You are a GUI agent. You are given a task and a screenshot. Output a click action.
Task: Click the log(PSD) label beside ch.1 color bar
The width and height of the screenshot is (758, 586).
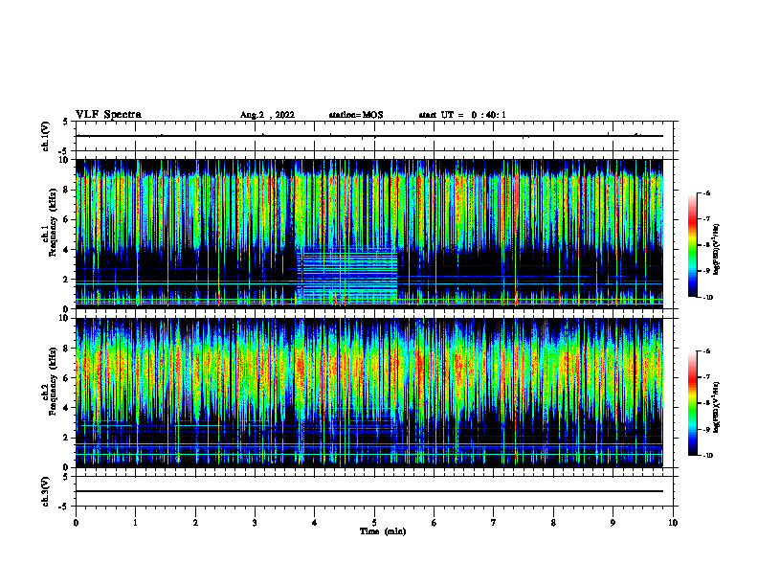717,249
